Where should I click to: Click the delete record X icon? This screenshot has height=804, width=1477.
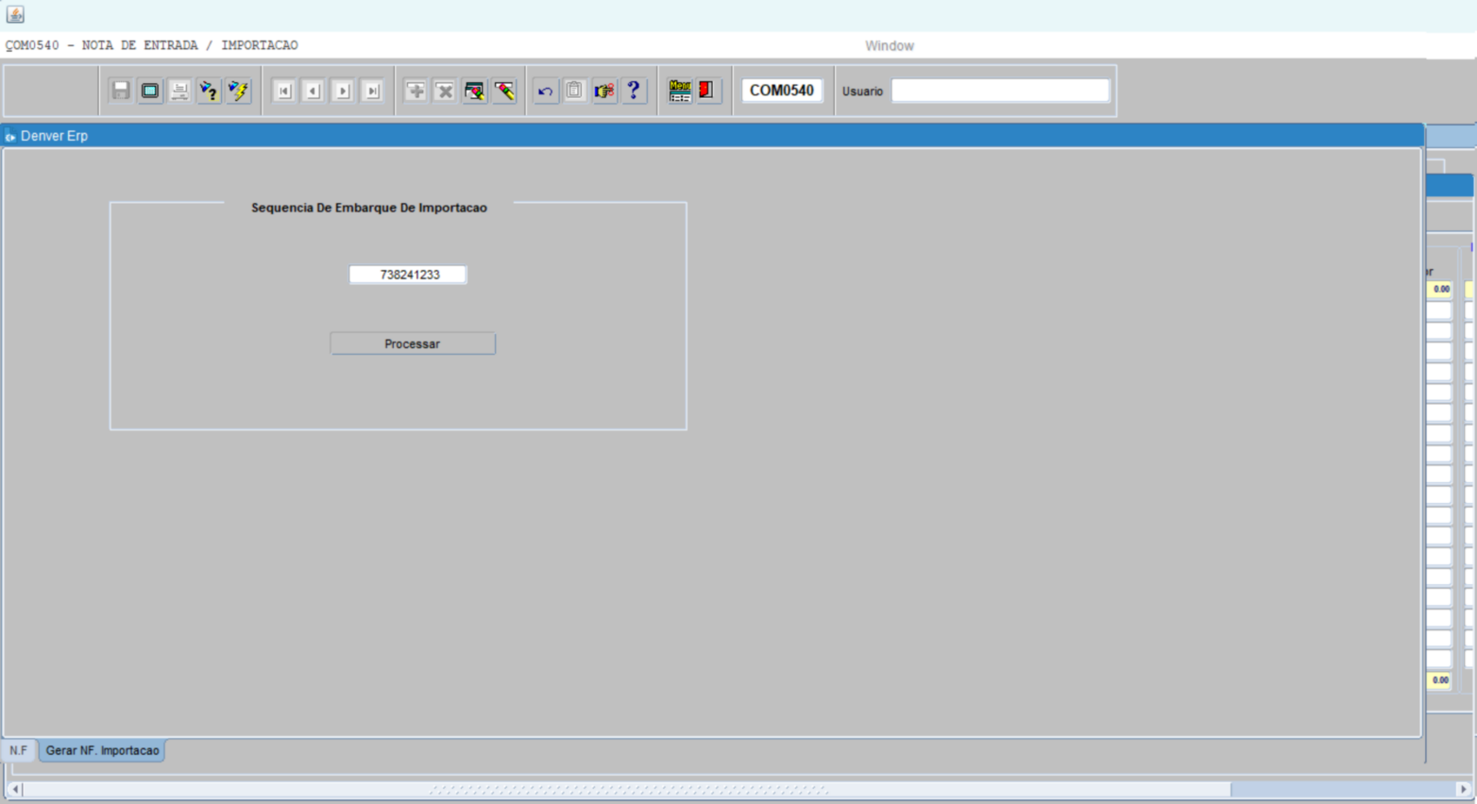click(x=445, y=91)
